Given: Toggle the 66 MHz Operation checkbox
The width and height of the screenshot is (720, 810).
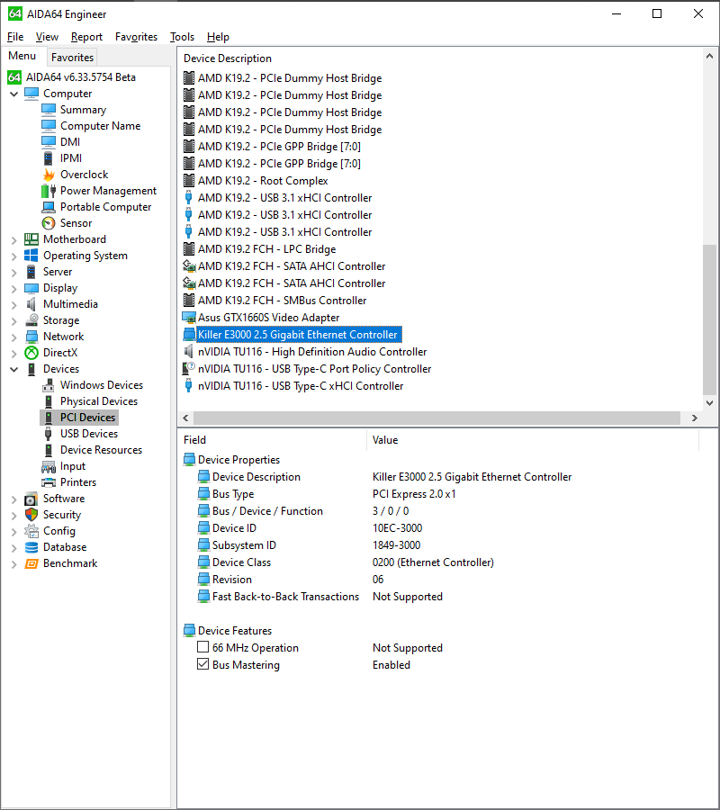Looking at the screenshot, I should tap(203, 647).
